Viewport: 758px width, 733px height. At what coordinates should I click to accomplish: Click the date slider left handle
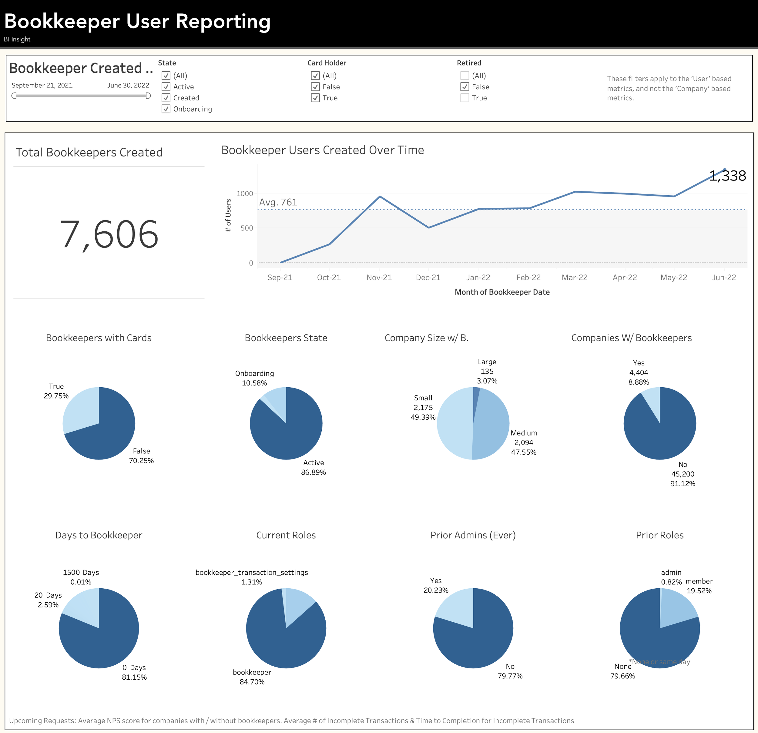tap(14, 96)
